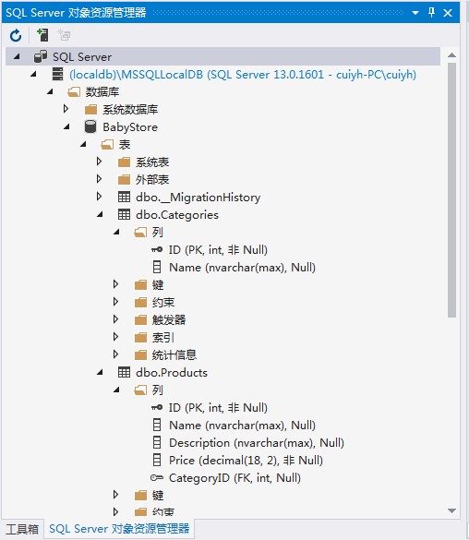Select dbo.Products table label
The height and width of the screenshot is (540, 469).
(x=172, y=373)
